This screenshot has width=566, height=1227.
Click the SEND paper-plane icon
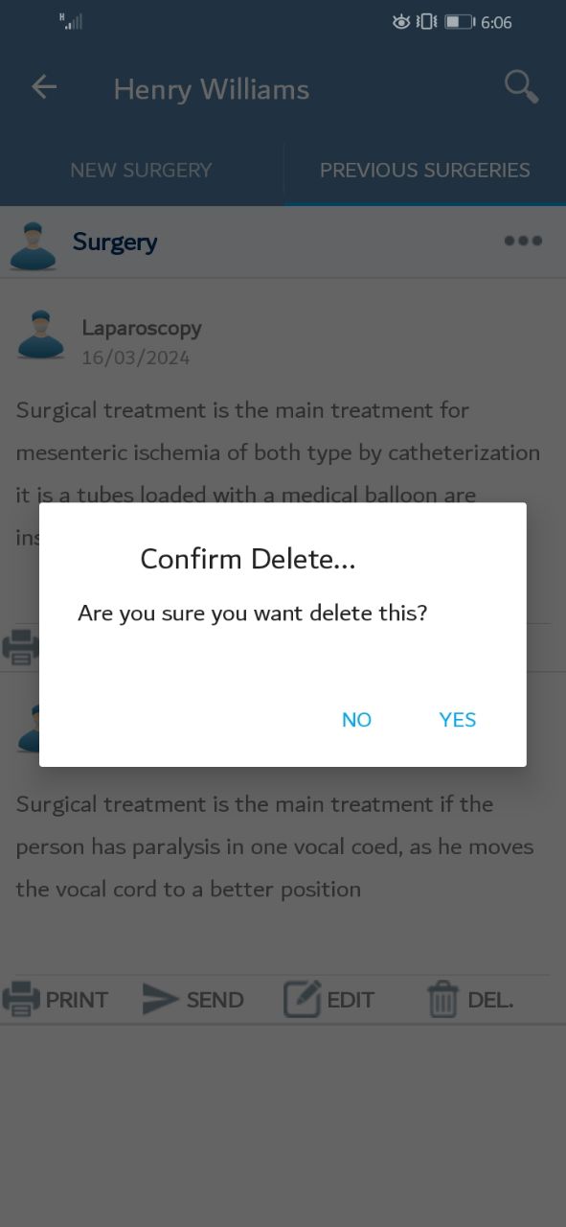(x=161, y=1000)
